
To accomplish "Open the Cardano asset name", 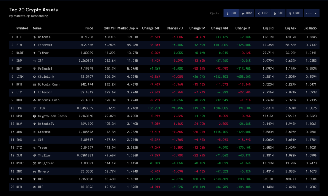I will click(44, 132).
